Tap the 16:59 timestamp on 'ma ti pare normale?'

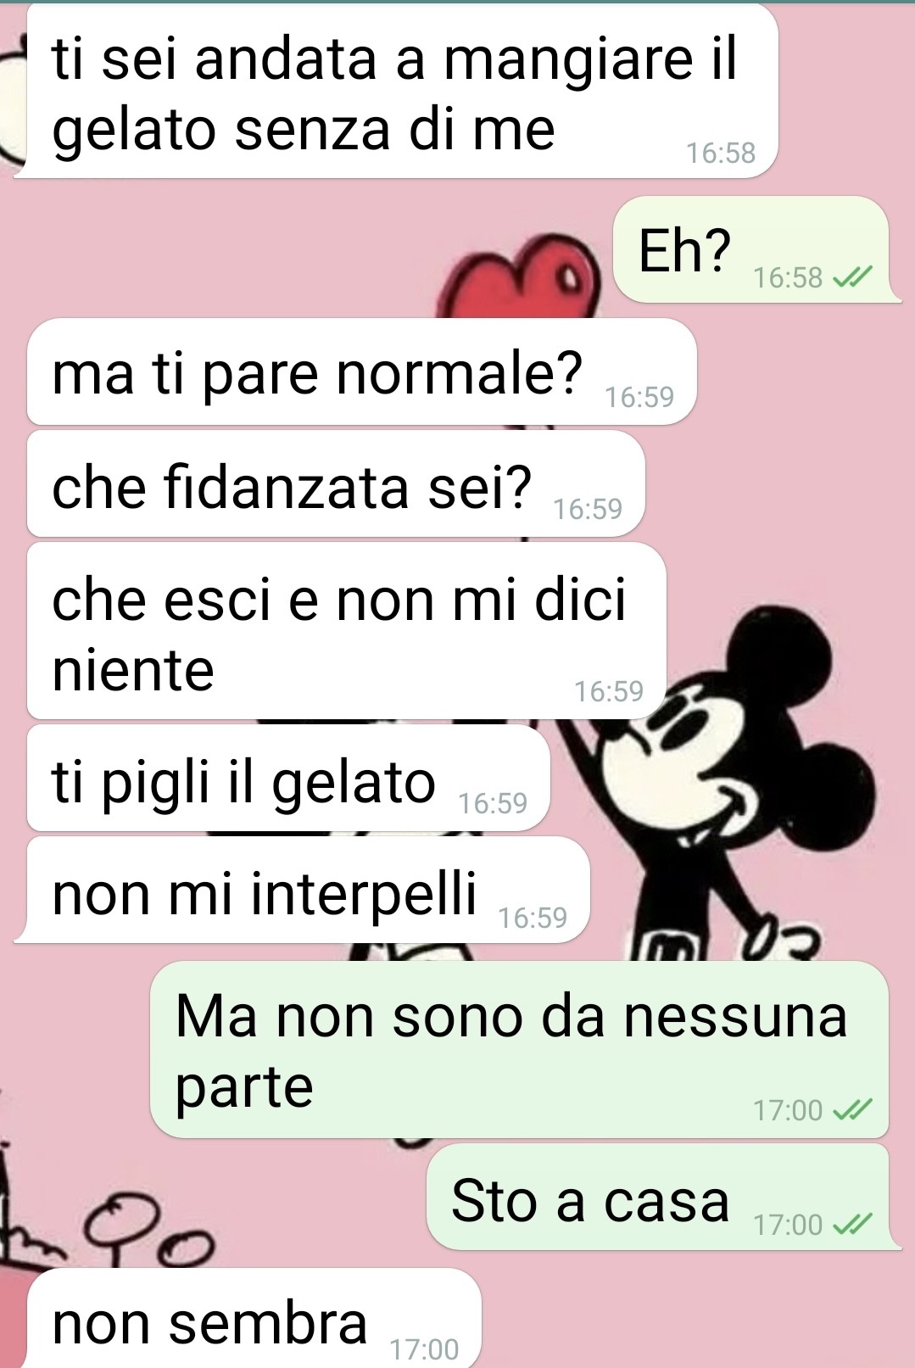(639, 397)
